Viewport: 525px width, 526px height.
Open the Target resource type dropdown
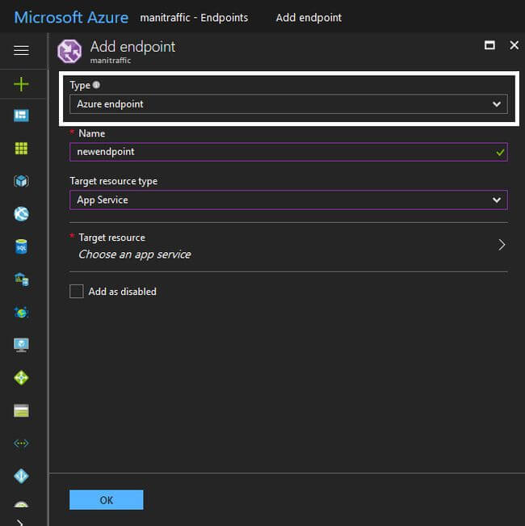click(288, 200)
